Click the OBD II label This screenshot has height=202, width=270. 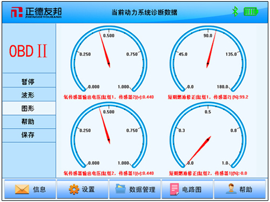click(x=28, y=51)
